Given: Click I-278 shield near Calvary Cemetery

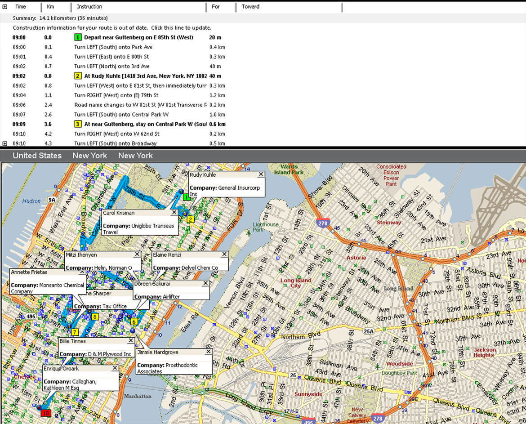Looking at the screenshot, I should (x=378, y=418).
